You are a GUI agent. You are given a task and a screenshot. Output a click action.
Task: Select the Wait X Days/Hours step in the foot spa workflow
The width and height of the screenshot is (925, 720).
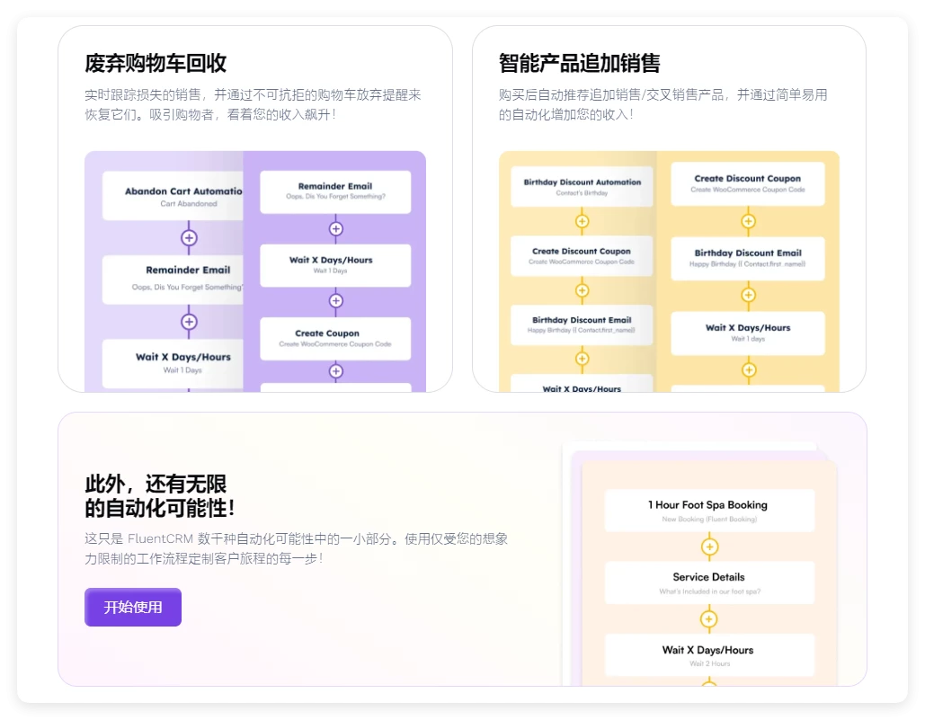coord(710,654)
